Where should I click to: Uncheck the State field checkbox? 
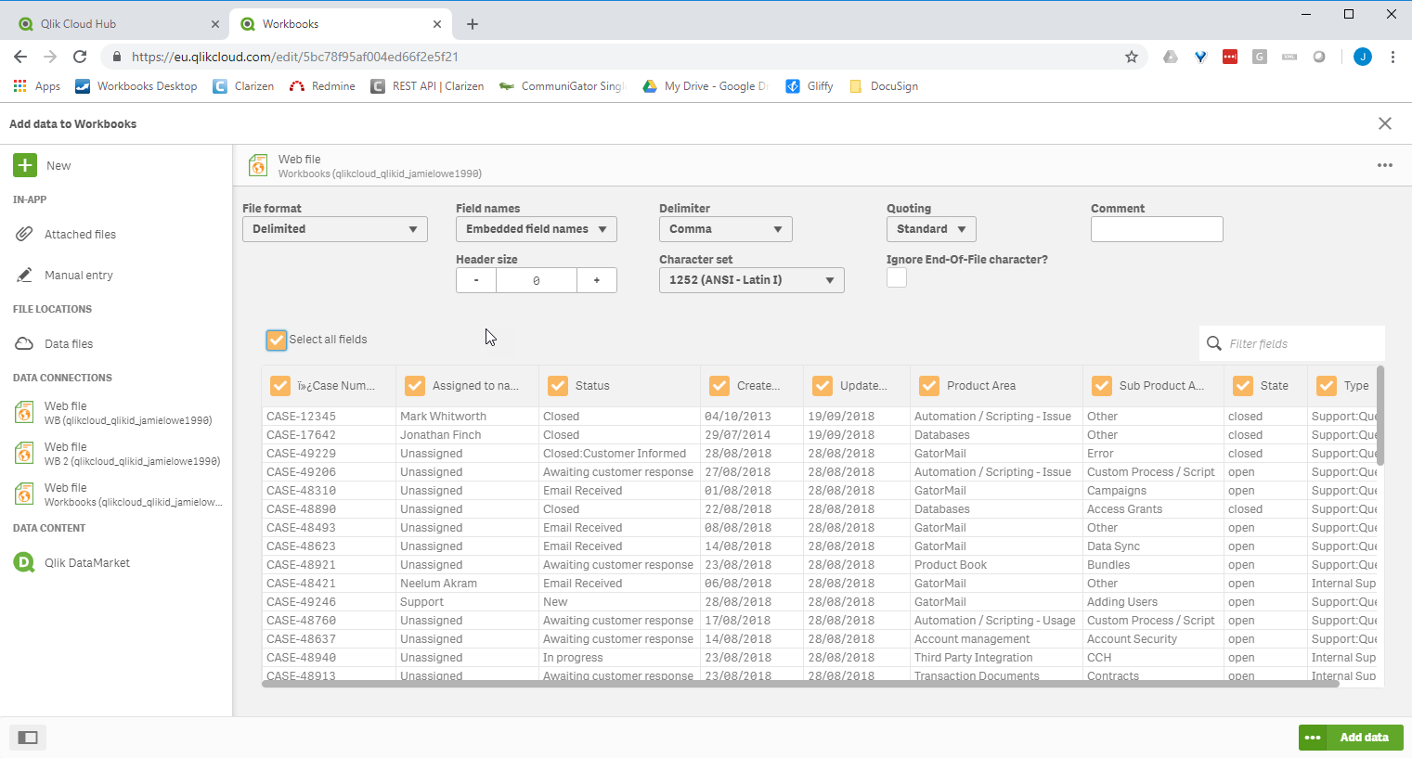point(1243,386)
